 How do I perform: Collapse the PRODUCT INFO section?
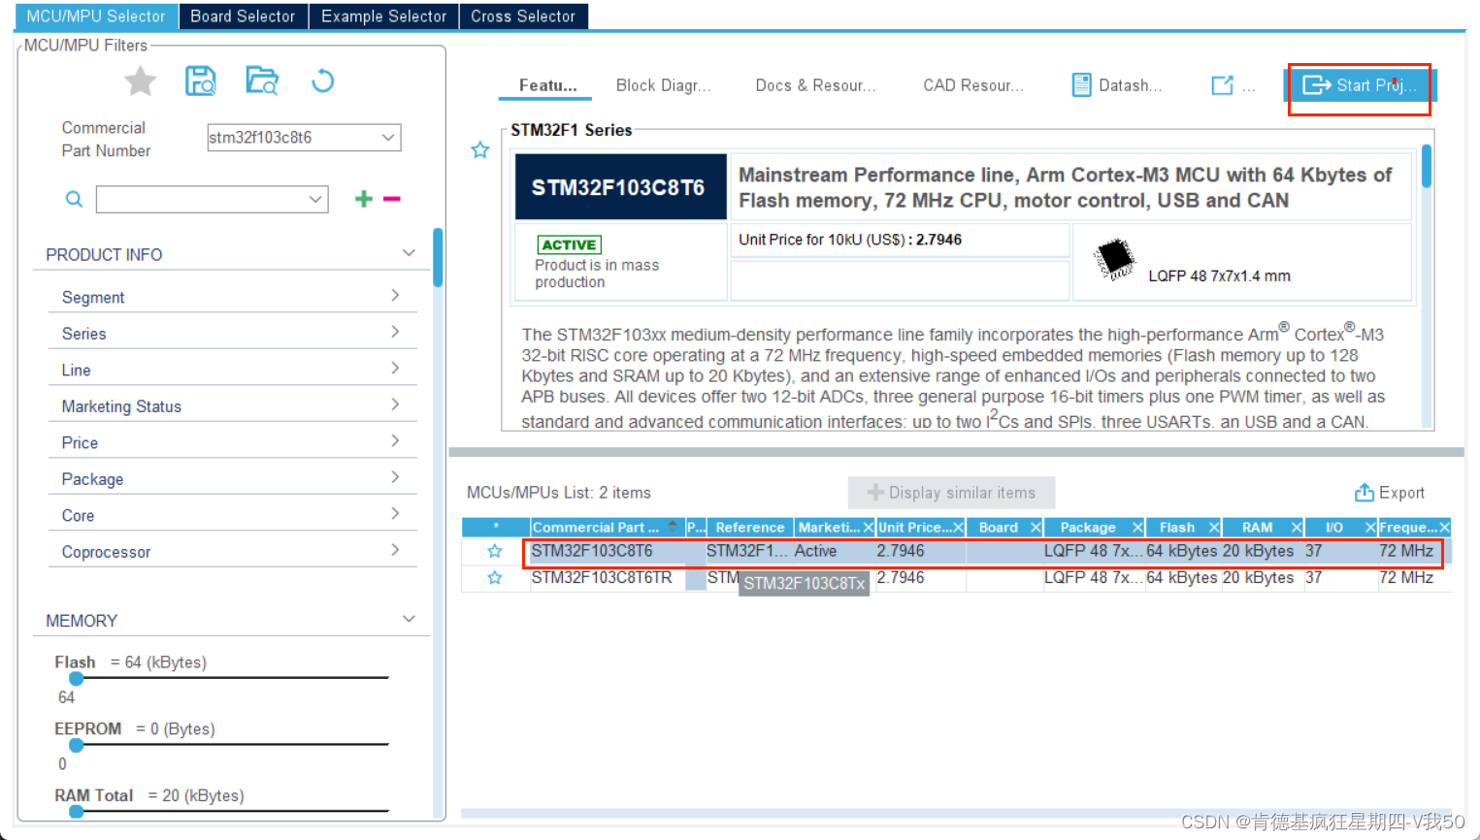tap(409, 253)
